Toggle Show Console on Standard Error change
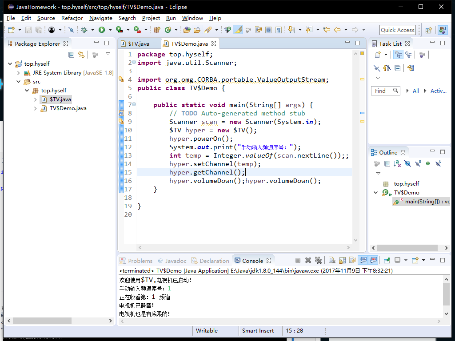Screen dimensions: 455x341 coord(373,260)
